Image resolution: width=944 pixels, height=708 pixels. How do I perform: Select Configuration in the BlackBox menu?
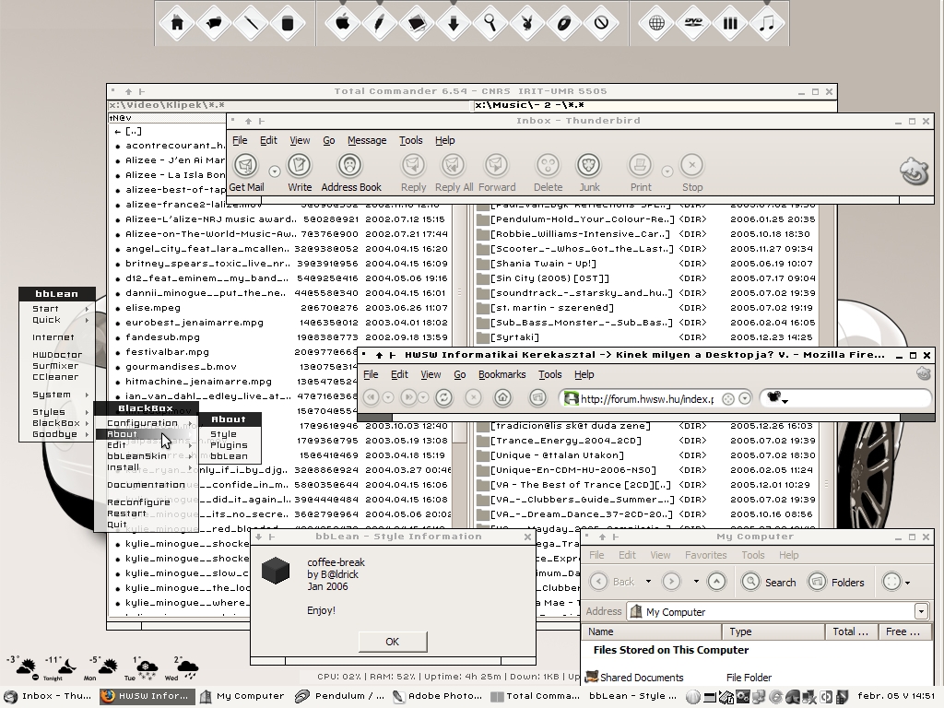(x=147, y=423)
